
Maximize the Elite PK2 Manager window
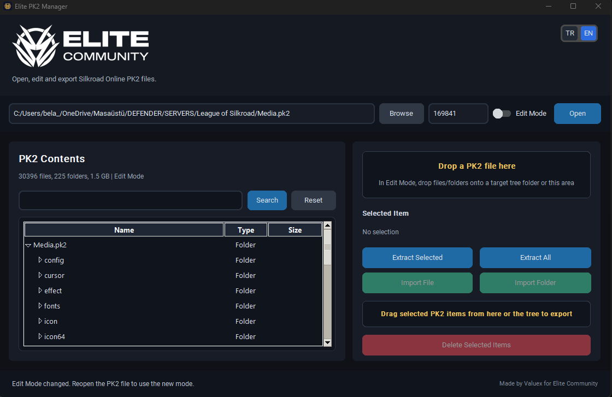pyautogui.click(x=573, y=6)
